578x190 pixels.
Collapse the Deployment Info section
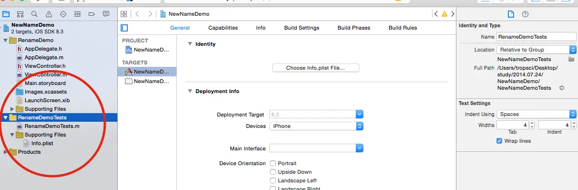(190, 91)
